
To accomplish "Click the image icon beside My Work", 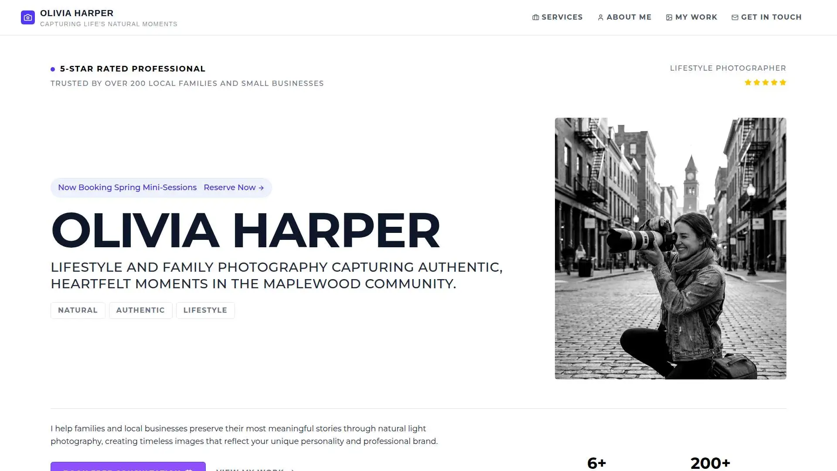I will click(x=669, y=17).
